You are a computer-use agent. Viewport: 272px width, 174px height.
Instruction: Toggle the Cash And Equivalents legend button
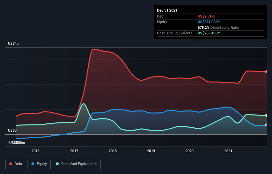(x=76, y=164)
